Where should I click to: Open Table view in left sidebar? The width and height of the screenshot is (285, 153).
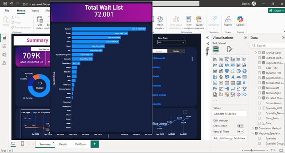point(4,46)
